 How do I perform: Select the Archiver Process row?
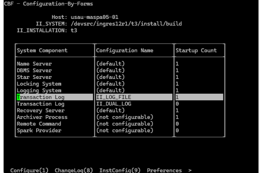coord(42,117)
